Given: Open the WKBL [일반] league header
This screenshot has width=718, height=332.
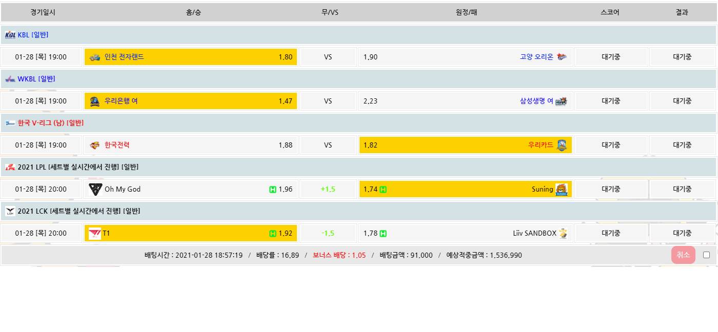Looking at the screenshot, I should coord(36,79).
